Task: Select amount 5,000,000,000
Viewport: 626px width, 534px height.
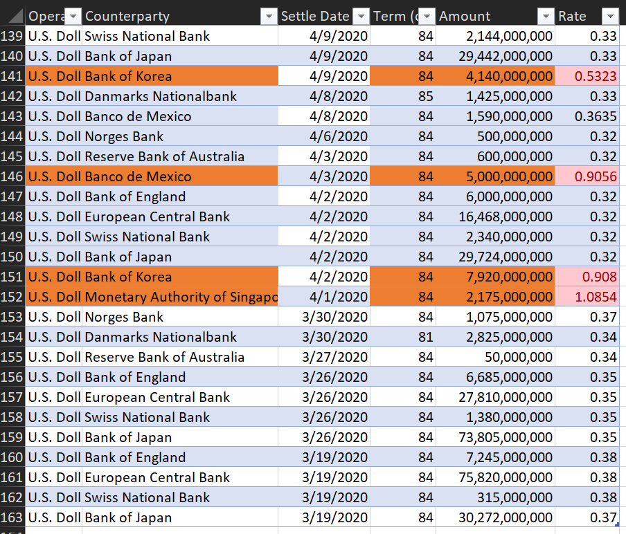Action: point(495,176)
